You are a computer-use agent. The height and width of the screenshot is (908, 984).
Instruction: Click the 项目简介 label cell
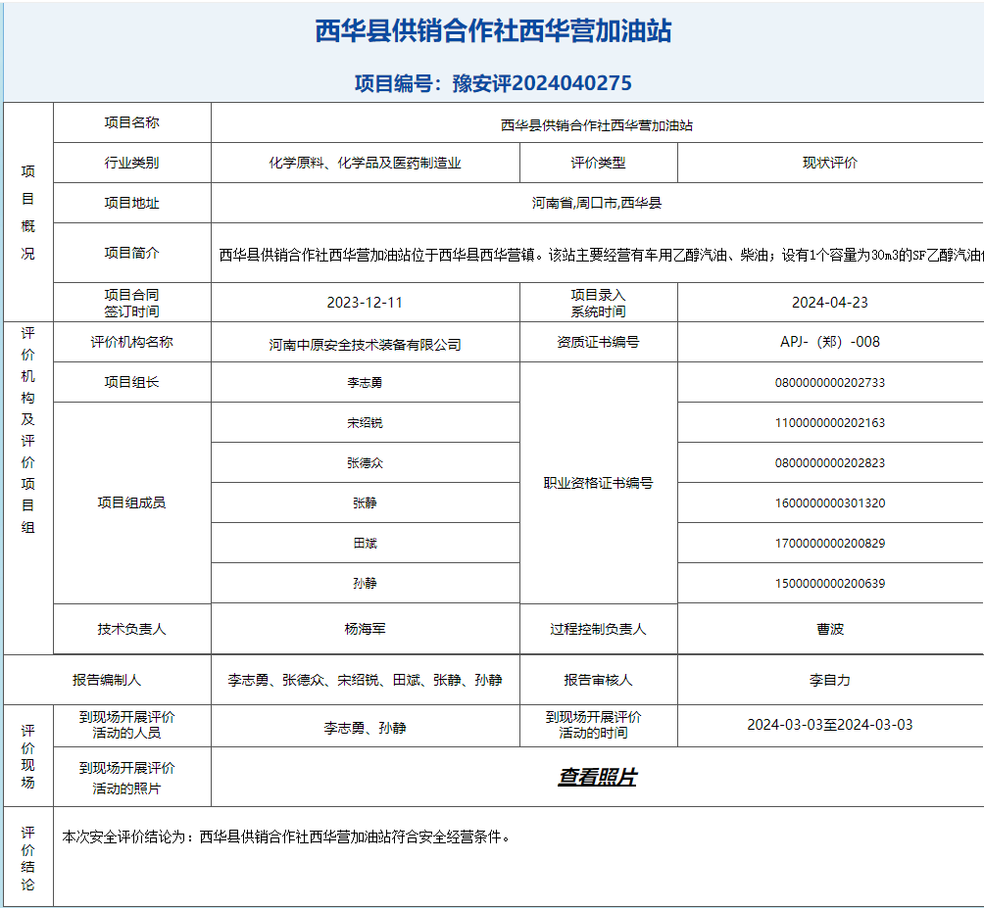(x=131, y=253)
